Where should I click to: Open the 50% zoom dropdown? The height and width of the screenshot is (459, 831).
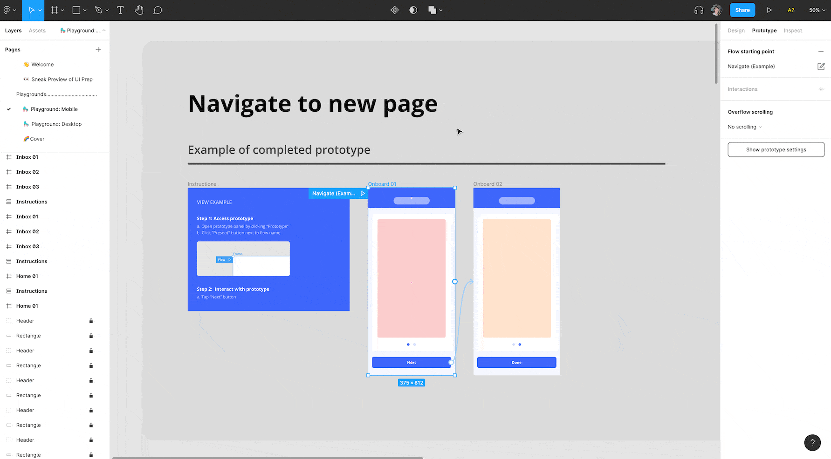(x=817, y=10)
